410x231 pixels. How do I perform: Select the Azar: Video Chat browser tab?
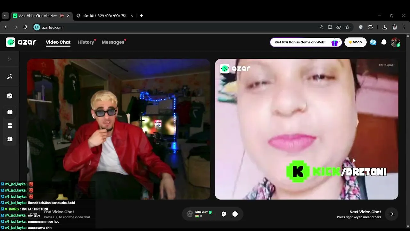[41, 16]
